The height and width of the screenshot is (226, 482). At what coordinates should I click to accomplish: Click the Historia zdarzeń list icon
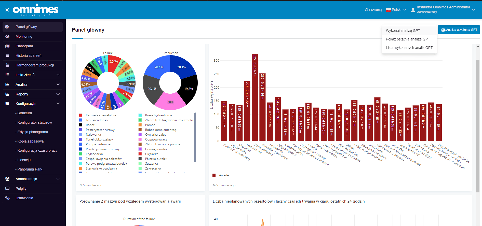[x=7, y=55]
